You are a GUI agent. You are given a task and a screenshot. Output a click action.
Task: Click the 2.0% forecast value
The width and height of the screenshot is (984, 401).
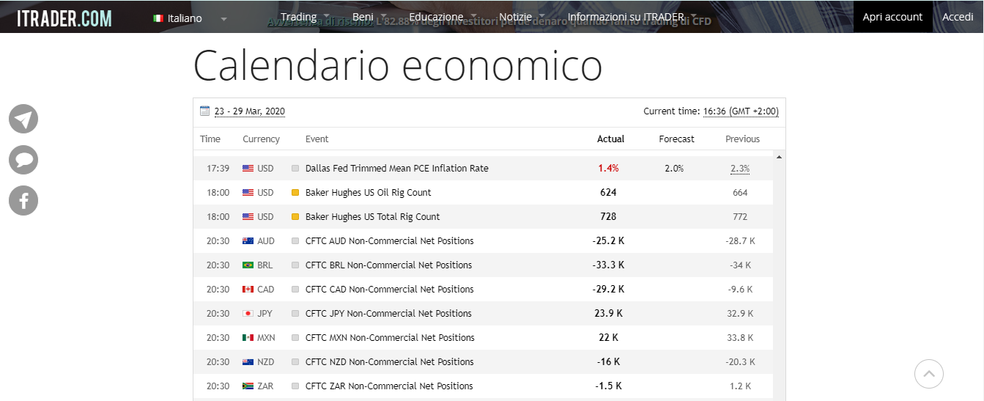674,169
